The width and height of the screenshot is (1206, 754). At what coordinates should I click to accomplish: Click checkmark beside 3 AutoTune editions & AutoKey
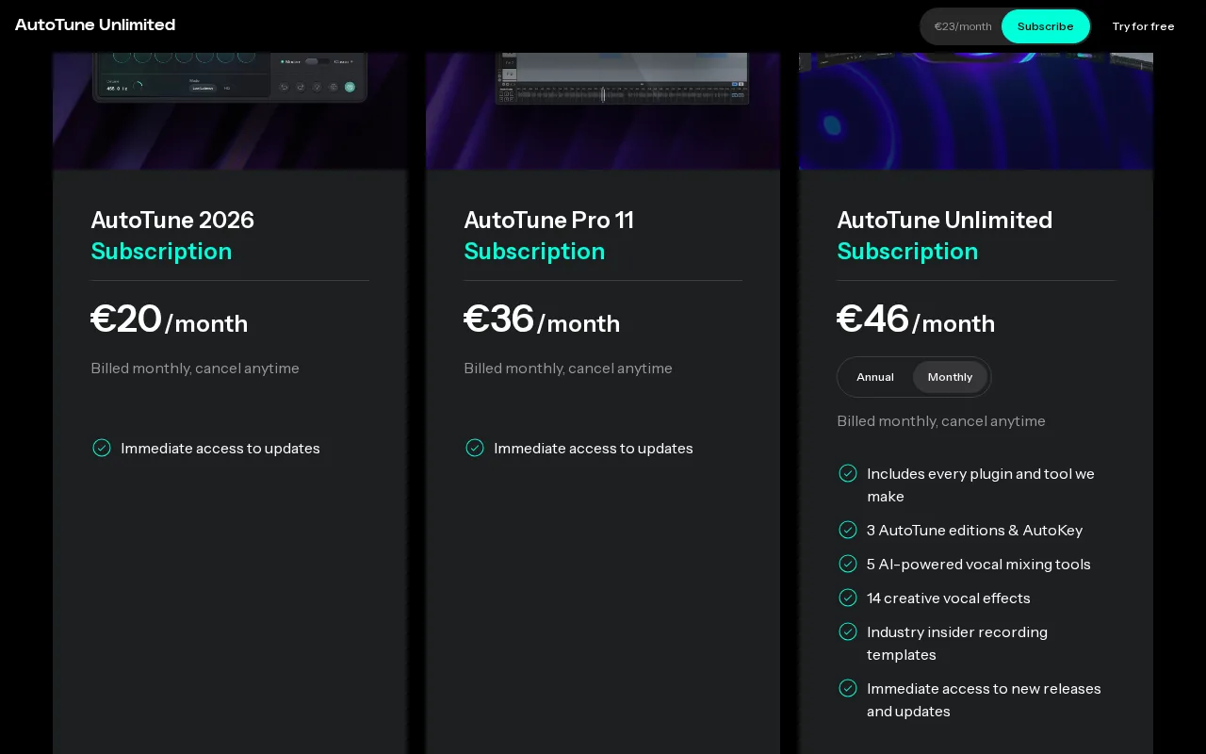pyautogui.click(x=848, y=530)
